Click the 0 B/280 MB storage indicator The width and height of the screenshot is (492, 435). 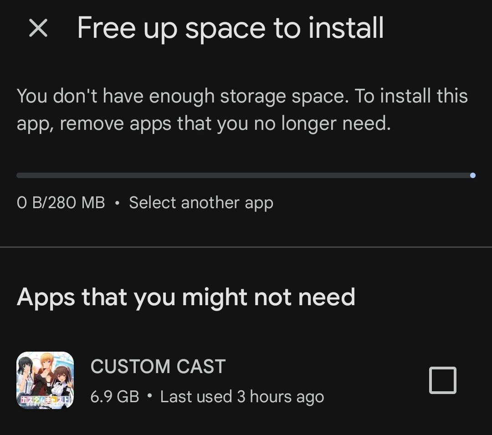click(x=61, y=203)
